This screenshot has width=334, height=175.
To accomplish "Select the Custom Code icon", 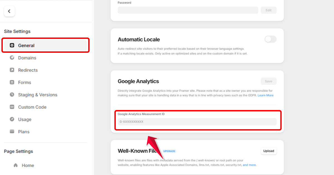I will pyautogui.click(x=12, y=107).
